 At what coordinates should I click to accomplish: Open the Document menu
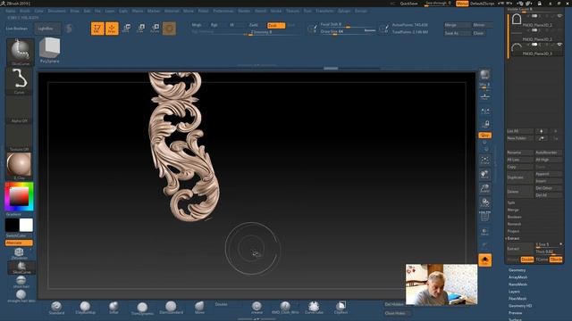(57, 11)
